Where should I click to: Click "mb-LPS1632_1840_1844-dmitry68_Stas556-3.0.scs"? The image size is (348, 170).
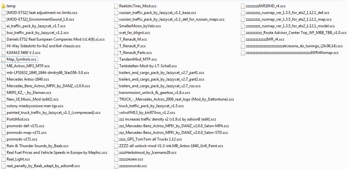48,73
